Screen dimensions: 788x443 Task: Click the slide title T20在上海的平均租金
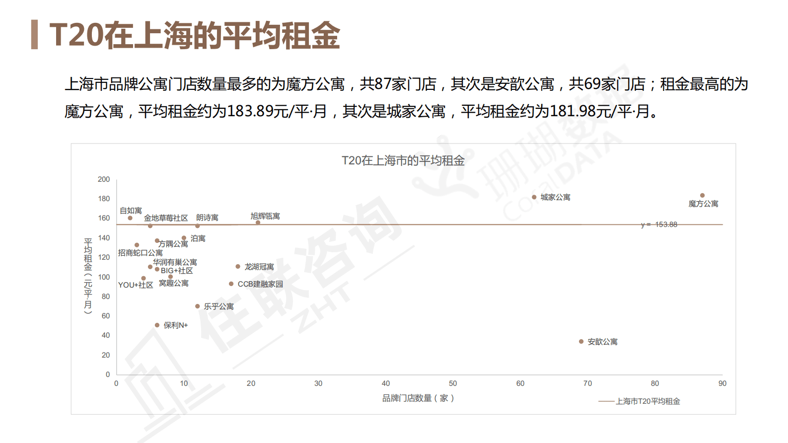pyautogui.click(x=195, y=35)
